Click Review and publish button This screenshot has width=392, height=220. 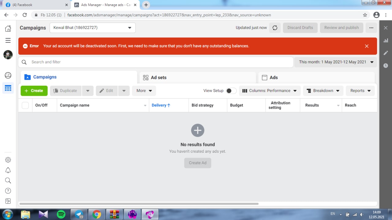(341, 28)
